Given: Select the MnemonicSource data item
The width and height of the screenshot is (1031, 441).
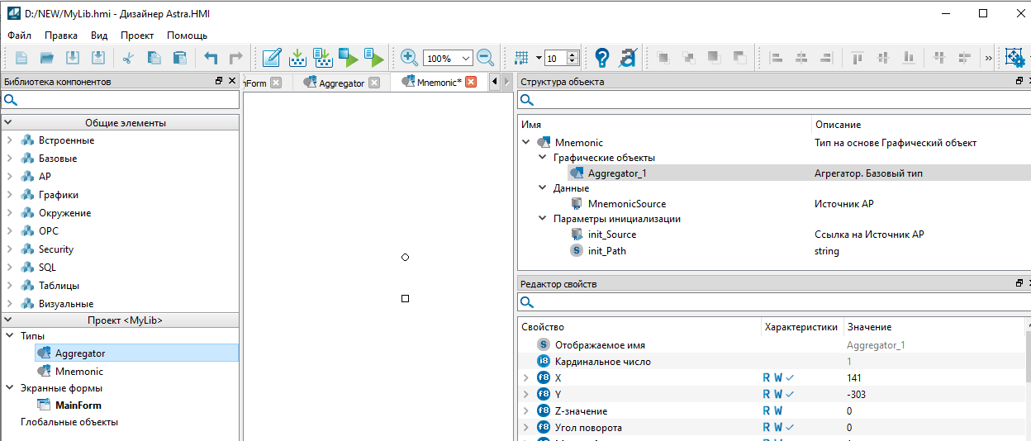Looking at the screenshot, I should click(626, 204).
